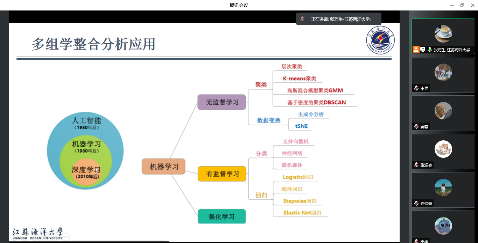Click the green microphone icon on 张巧生's tile
Viewport: 478px width, 243px height.
point(429,50)
